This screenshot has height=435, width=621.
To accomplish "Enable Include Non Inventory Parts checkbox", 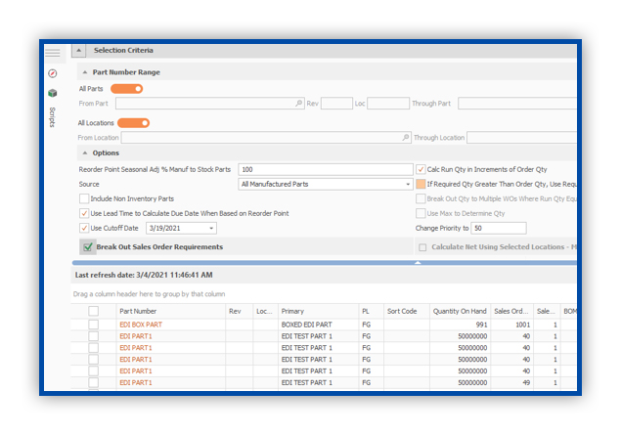I will (x=84, y=198).
